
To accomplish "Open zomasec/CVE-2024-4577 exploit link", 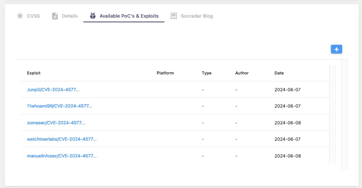I will pyautogui.click(x=56, y=123).
